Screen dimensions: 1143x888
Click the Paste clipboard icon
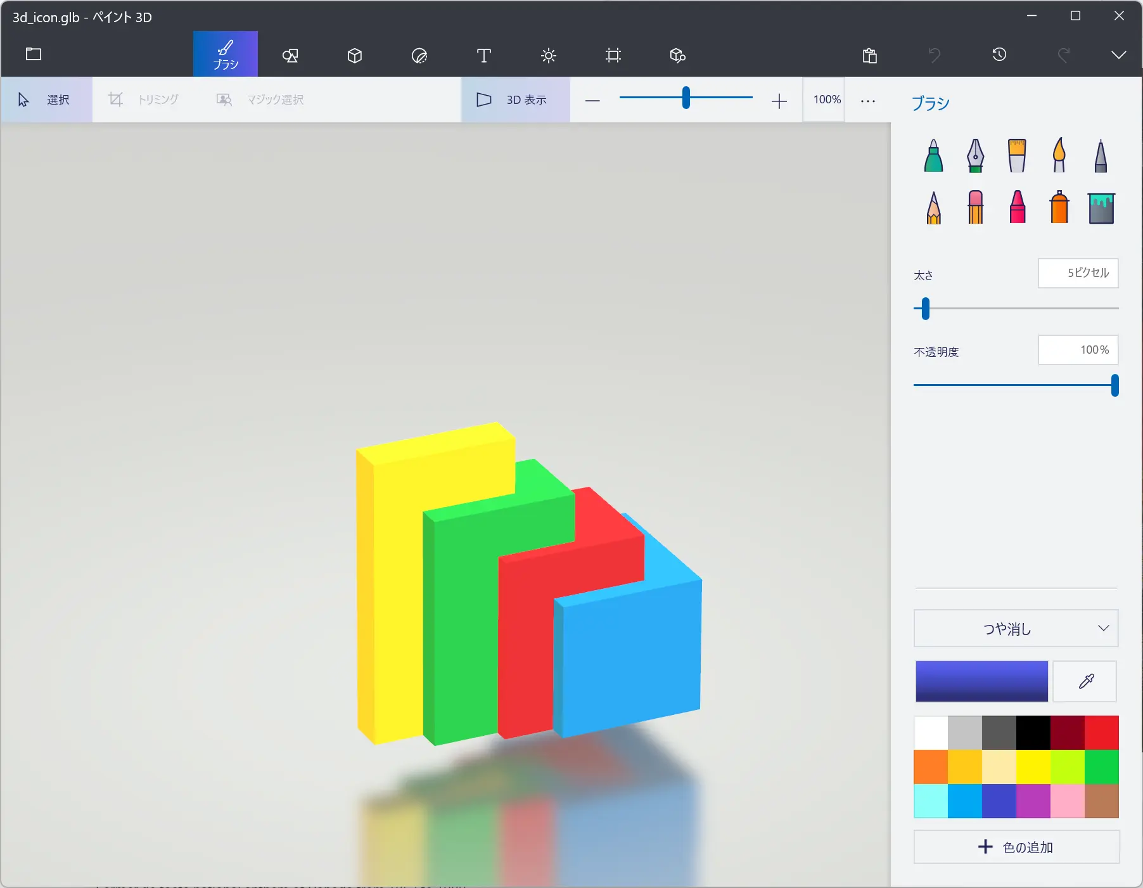click(870, 56)
